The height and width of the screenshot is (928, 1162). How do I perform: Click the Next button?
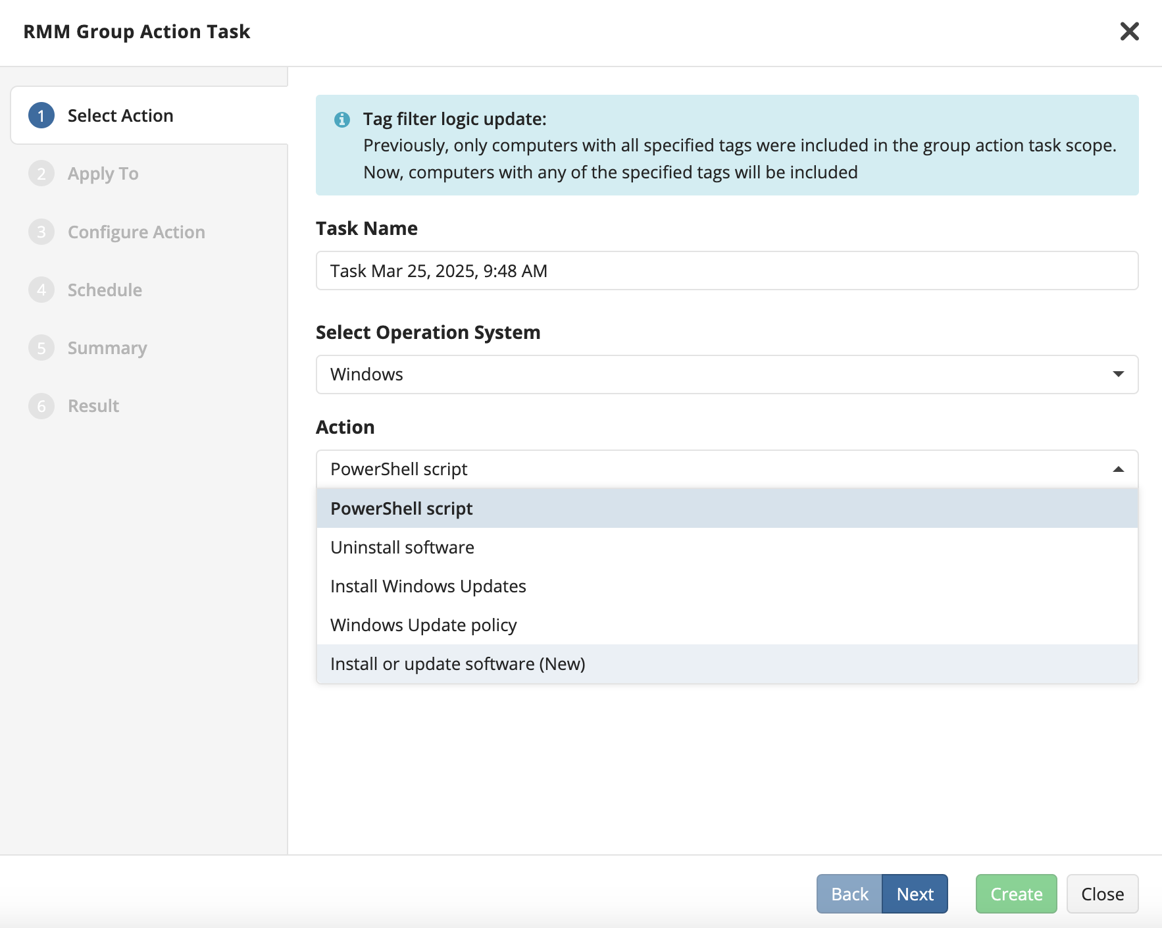pyautogui.click(x=915, y=894)
